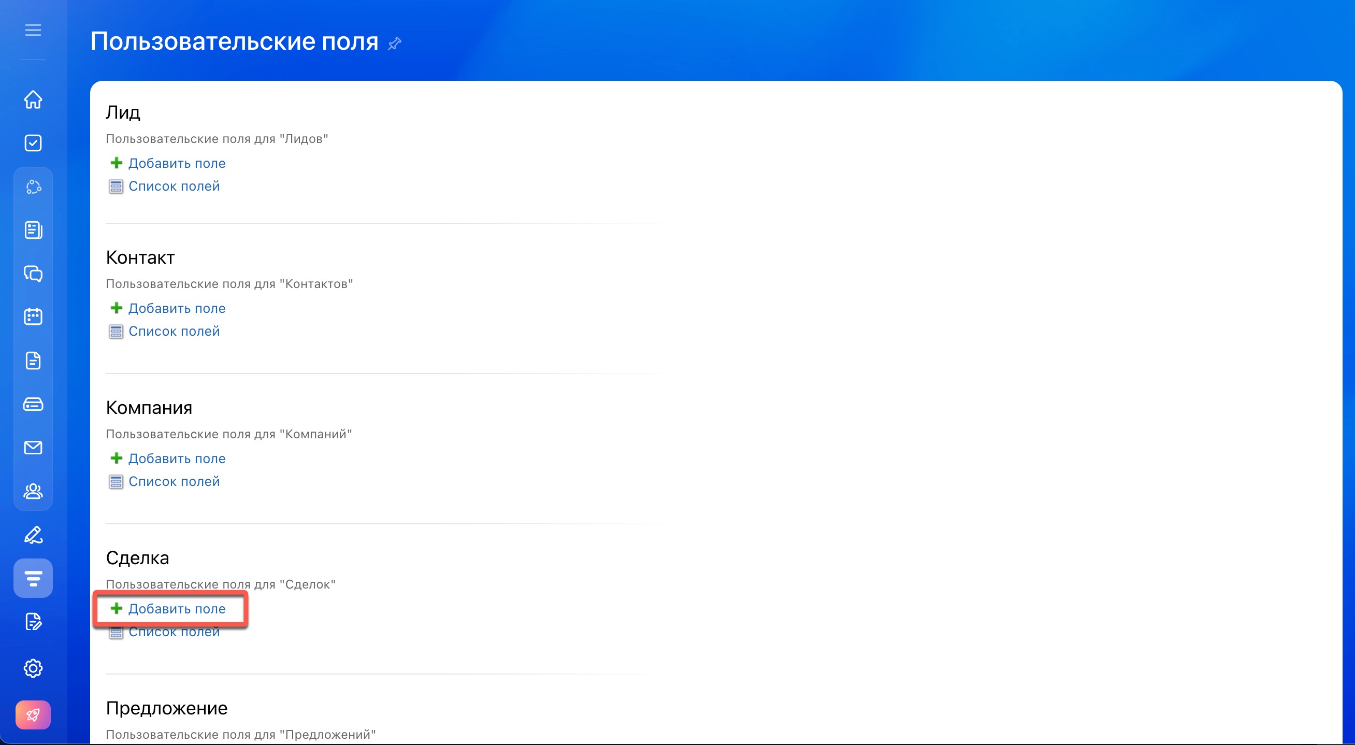Click text Пользовательские поля для "Контактов"
1355x745 pixels.
coord(229,284)
